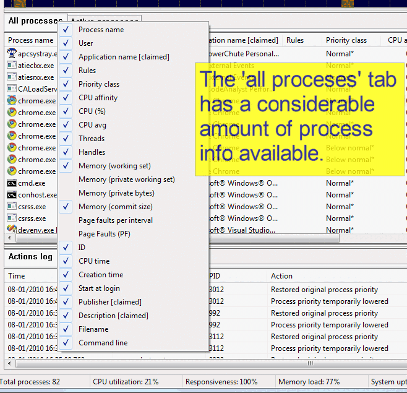
Task: Select ID menu entry
Action: click(x=134, y=248)
